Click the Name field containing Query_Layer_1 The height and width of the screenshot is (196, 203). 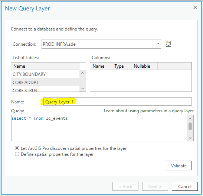click(117, 102)
